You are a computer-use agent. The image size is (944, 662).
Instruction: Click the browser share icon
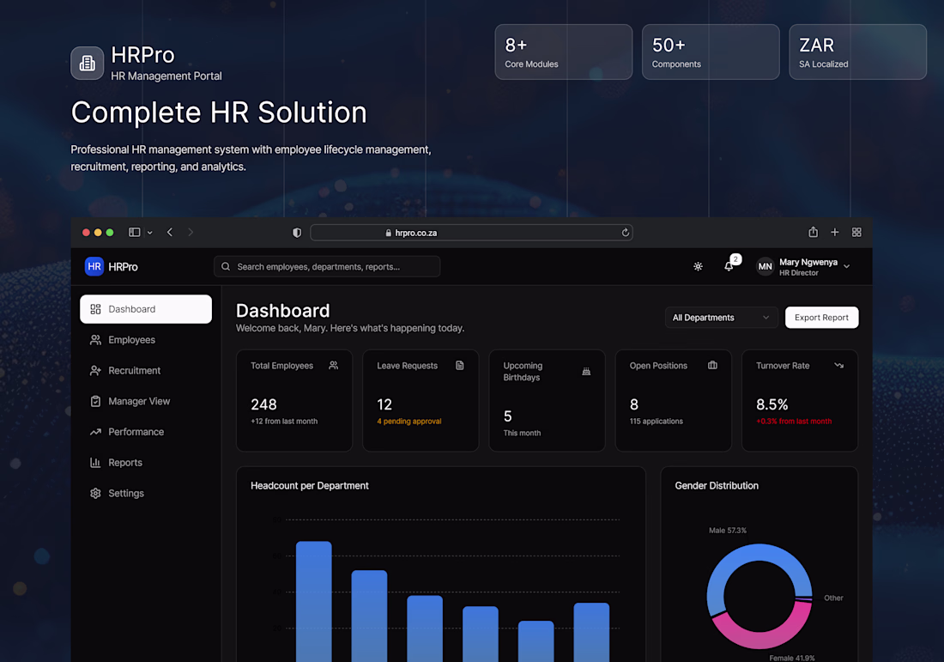click(814, 232)
